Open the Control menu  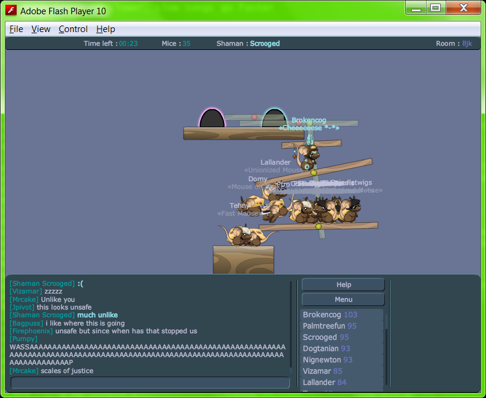[x=73, y=29]
